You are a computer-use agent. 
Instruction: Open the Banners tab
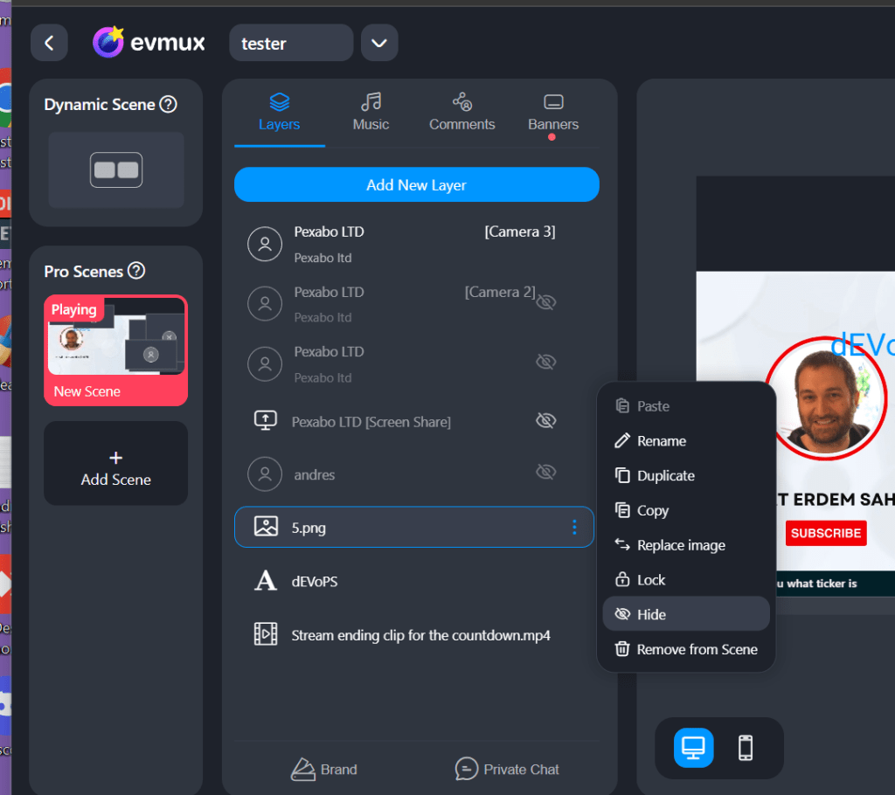pyautogui.click(x=553, y=112)
